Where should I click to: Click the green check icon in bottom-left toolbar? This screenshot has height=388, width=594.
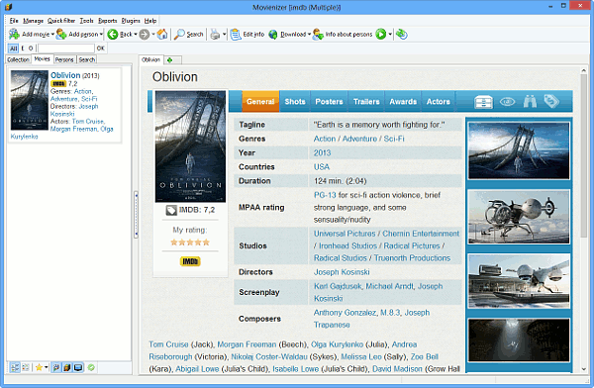point(91,367)
